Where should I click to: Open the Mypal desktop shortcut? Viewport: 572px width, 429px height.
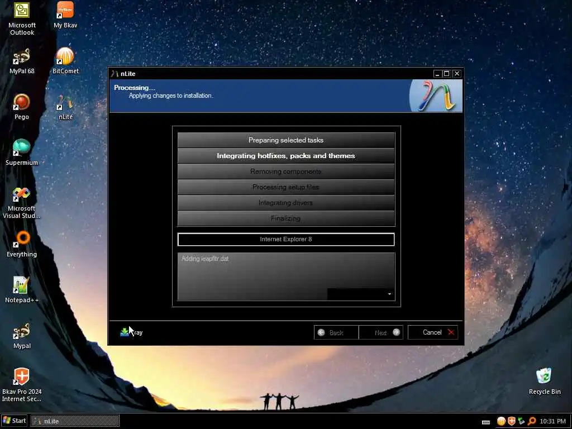22,336
